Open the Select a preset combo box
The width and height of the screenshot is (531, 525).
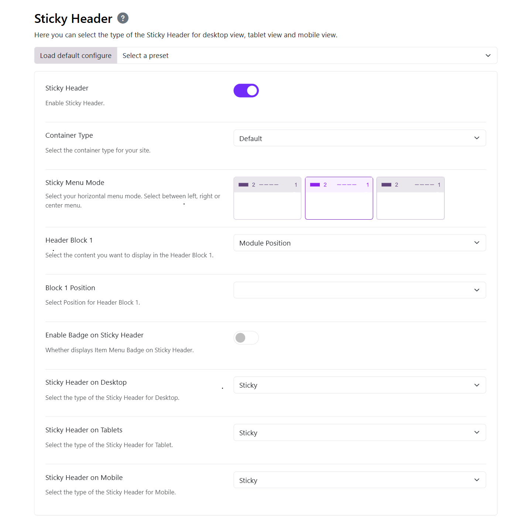pos(307,55)
